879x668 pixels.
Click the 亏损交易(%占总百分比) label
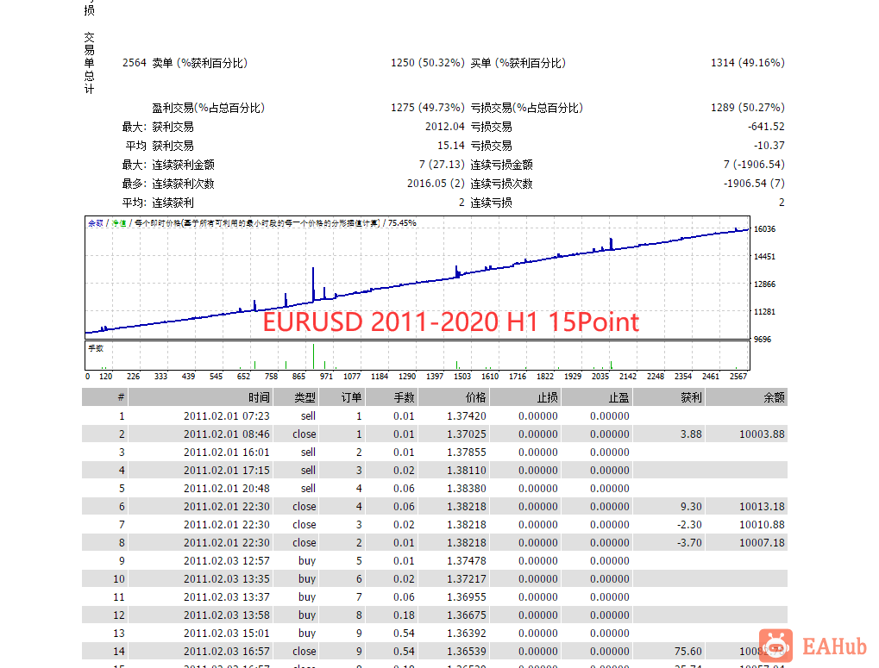pos(526,108)
